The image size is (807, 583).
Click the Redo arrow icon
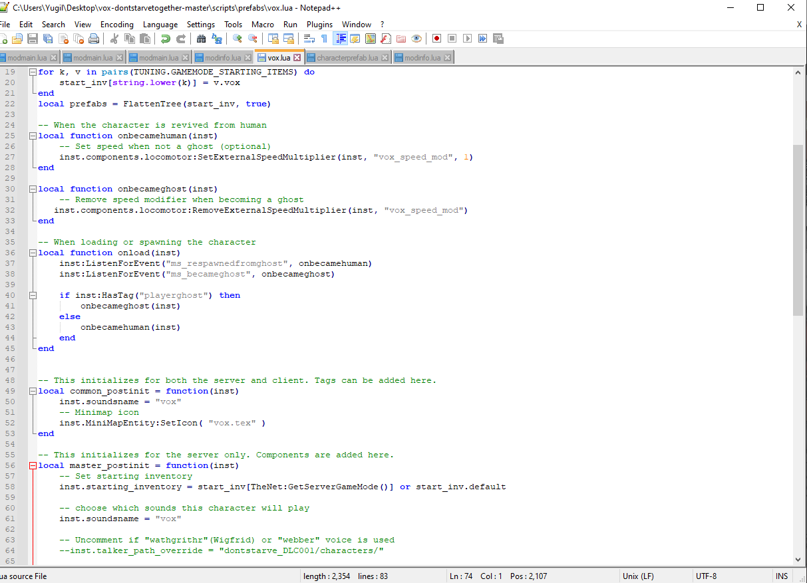pos(180,39)
